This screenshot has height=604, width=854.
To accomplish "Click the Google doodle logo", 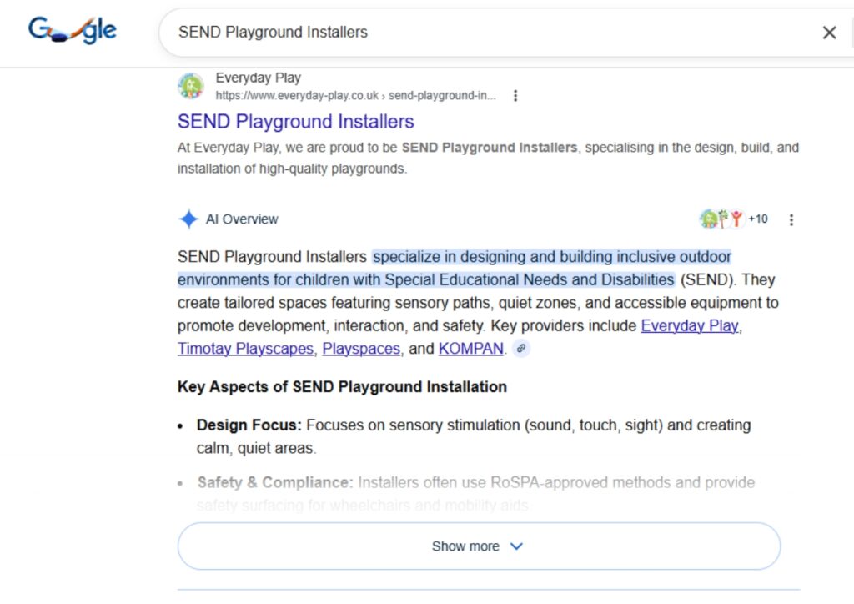I will click(73, 31).
